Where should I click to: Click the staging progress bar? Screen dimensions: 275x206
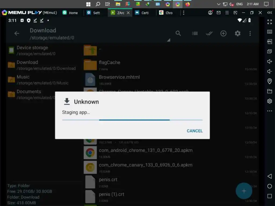coord(132,120)
